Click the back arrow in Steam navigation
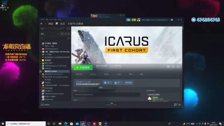The image size is (224, 126). (x=41, y=24)
